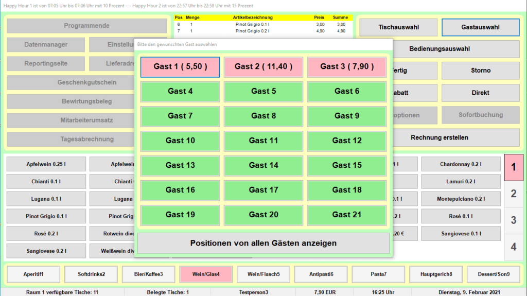Choose Gast 5 in guest dialog

tap(263, 92)
